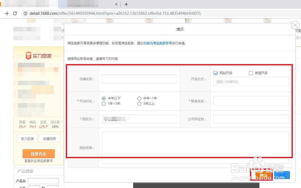This screenshot has width=301, height=188.
Task: Click inside the 店铺名称 input field
Action: click(x=139, y=79)
